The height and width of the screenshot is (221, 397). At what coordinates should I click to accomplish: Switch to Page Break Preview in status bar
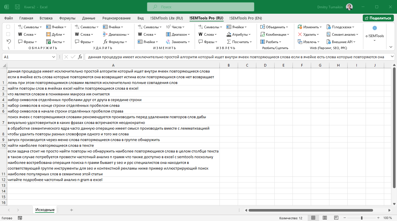[336, 218]
